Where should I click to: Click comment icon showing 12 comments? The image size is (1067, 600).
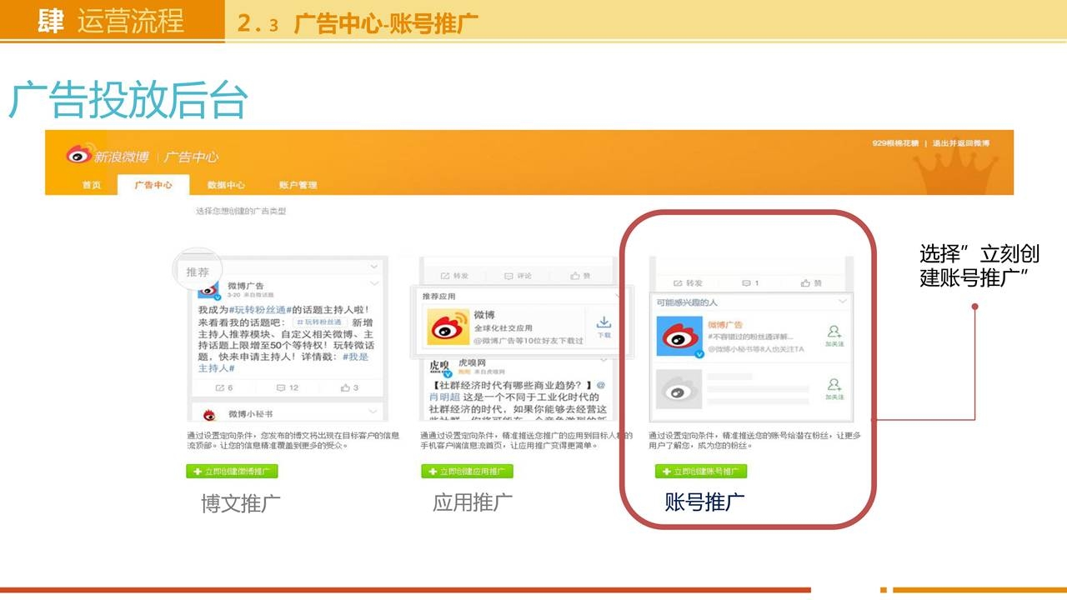(x=282, y=387)
